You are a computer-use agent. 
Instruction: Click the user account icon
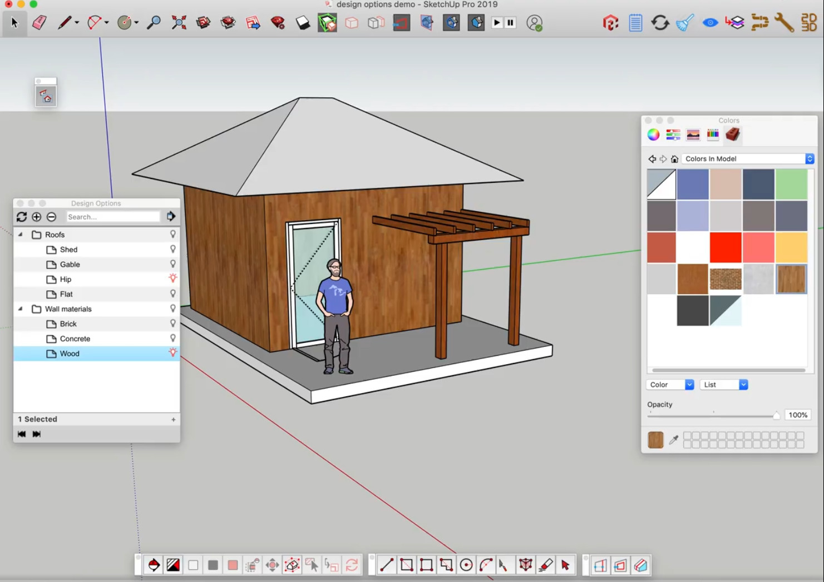point(534,23)
